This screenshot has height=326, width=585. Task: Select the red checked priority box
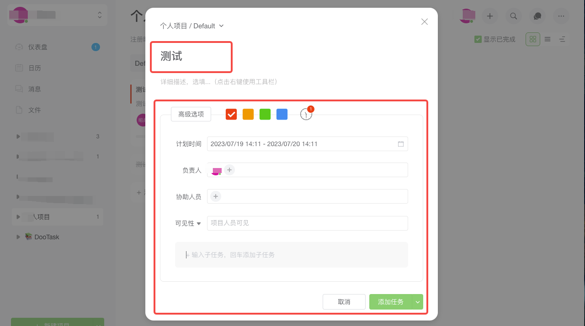[x=231, y=114]
